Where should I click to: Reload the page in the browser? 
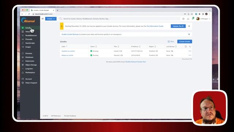29,14
